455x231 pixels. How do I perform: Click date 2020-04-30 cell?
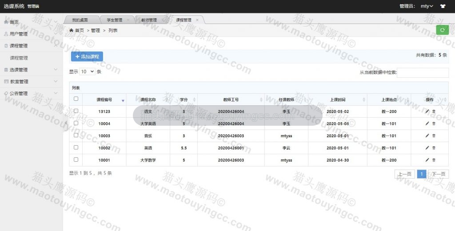point(338,160)
